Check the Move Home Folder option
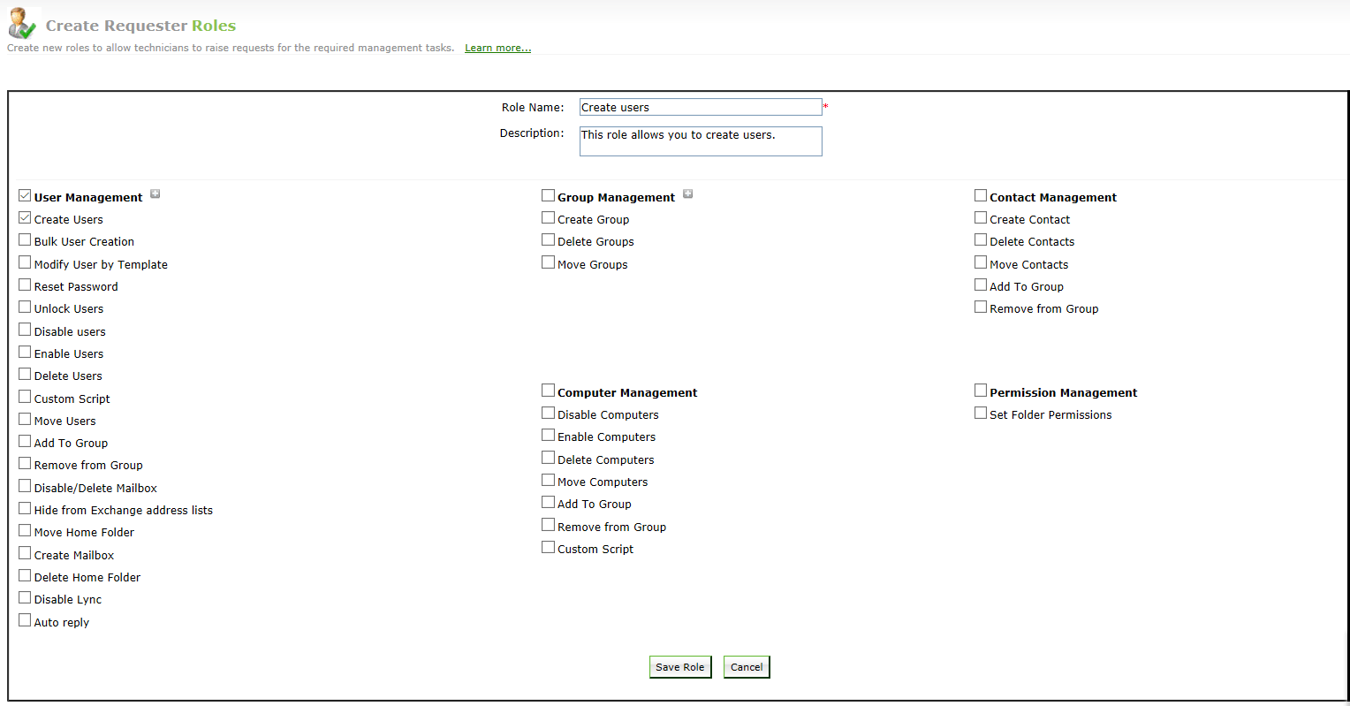Image resolution: width=1350 pixels, height=706 pixels. [25, 530]
